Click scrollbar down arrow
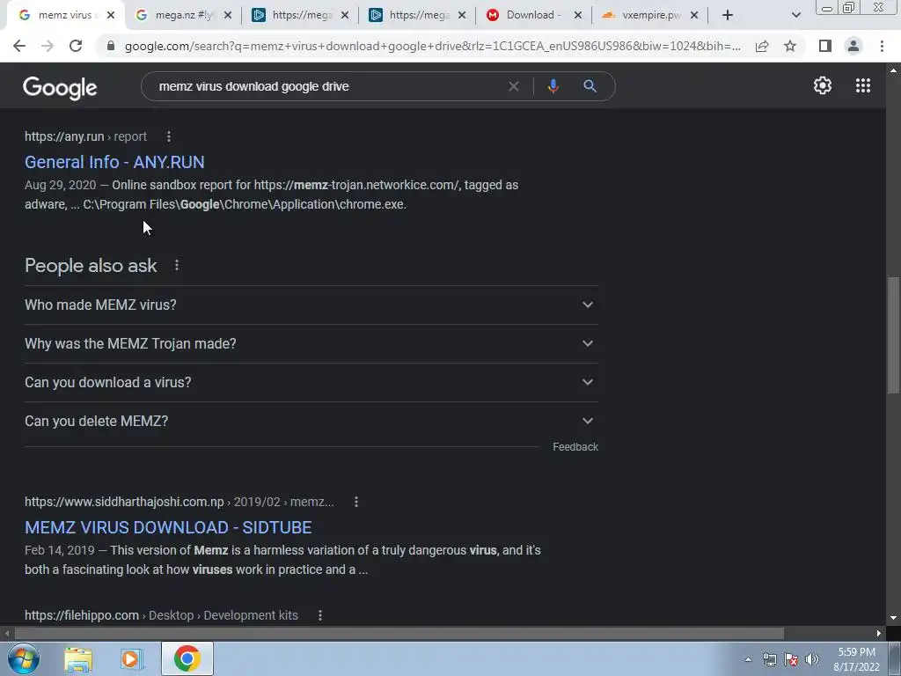This screenshot has width=901, height=676. 893,618
